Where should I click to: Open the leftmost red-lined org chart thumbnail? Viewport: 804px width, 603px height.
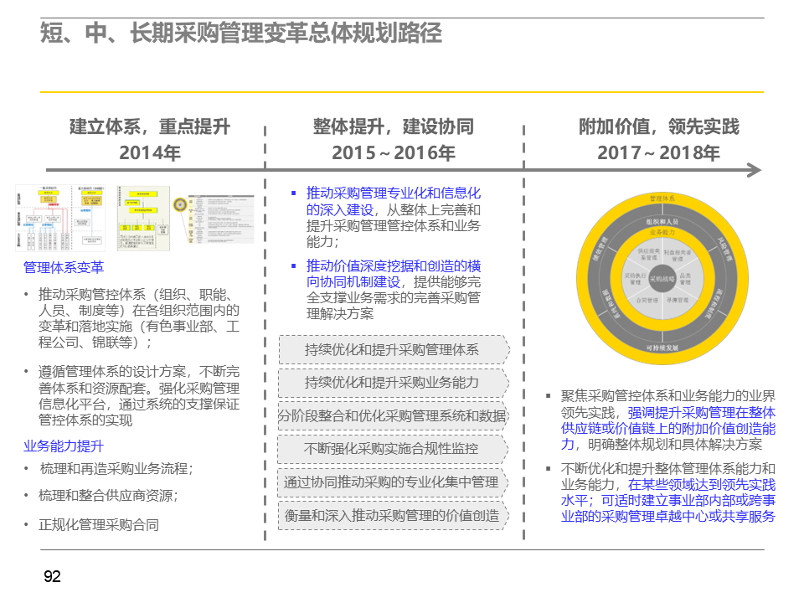(60, 218)
